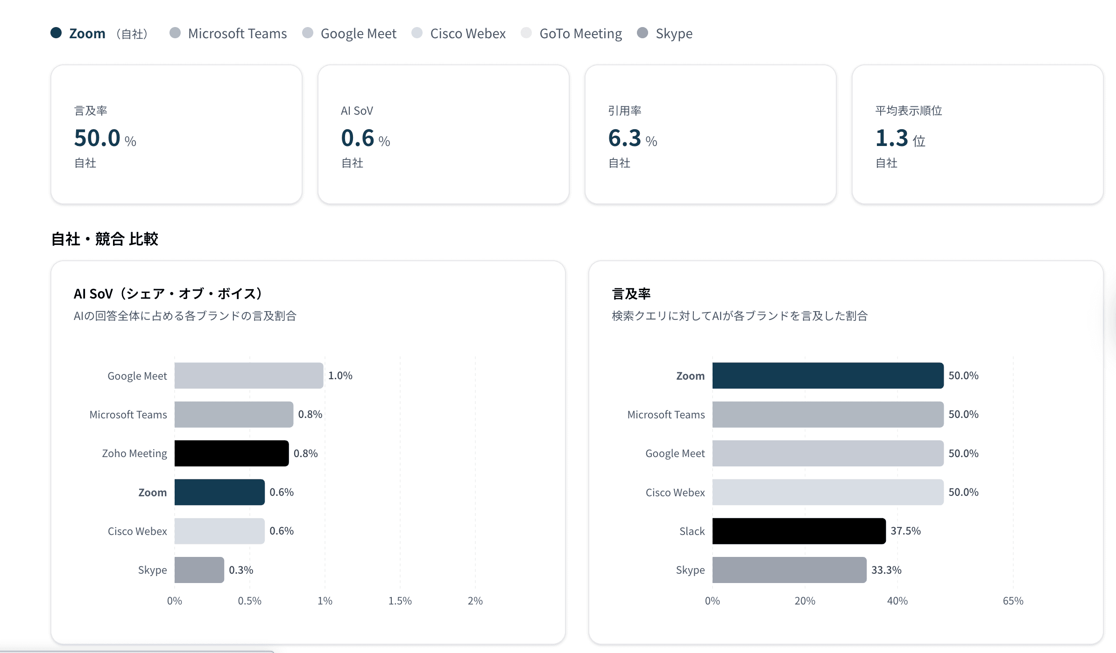Click the Zoom legend dot
1116x653 pixels.
click(x=56, y=33)
